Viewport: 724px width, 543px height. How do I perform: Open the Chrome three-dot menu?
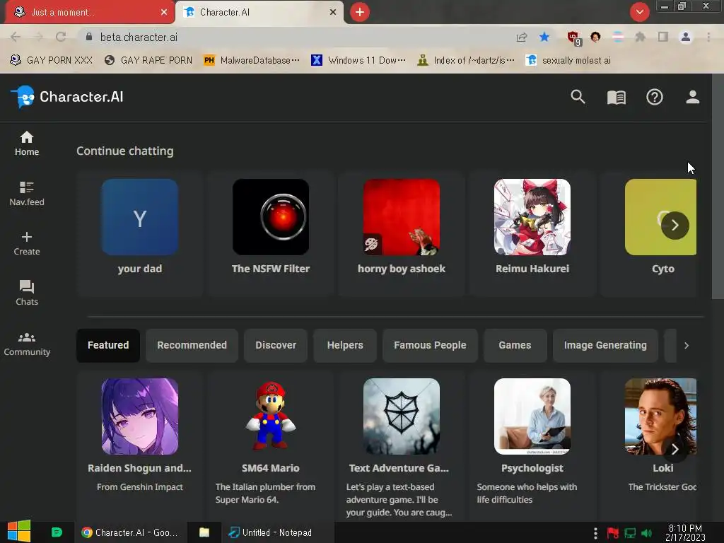708,37
